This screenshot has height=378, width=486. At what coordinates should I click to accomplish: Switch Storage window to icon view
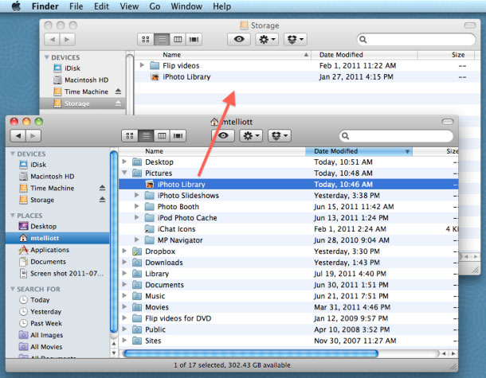[146, 39]
